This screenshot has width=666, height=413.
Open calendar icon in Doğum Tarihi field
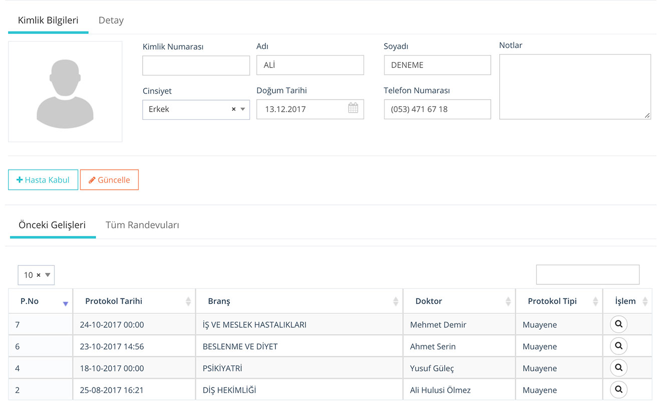pos(353,108)
